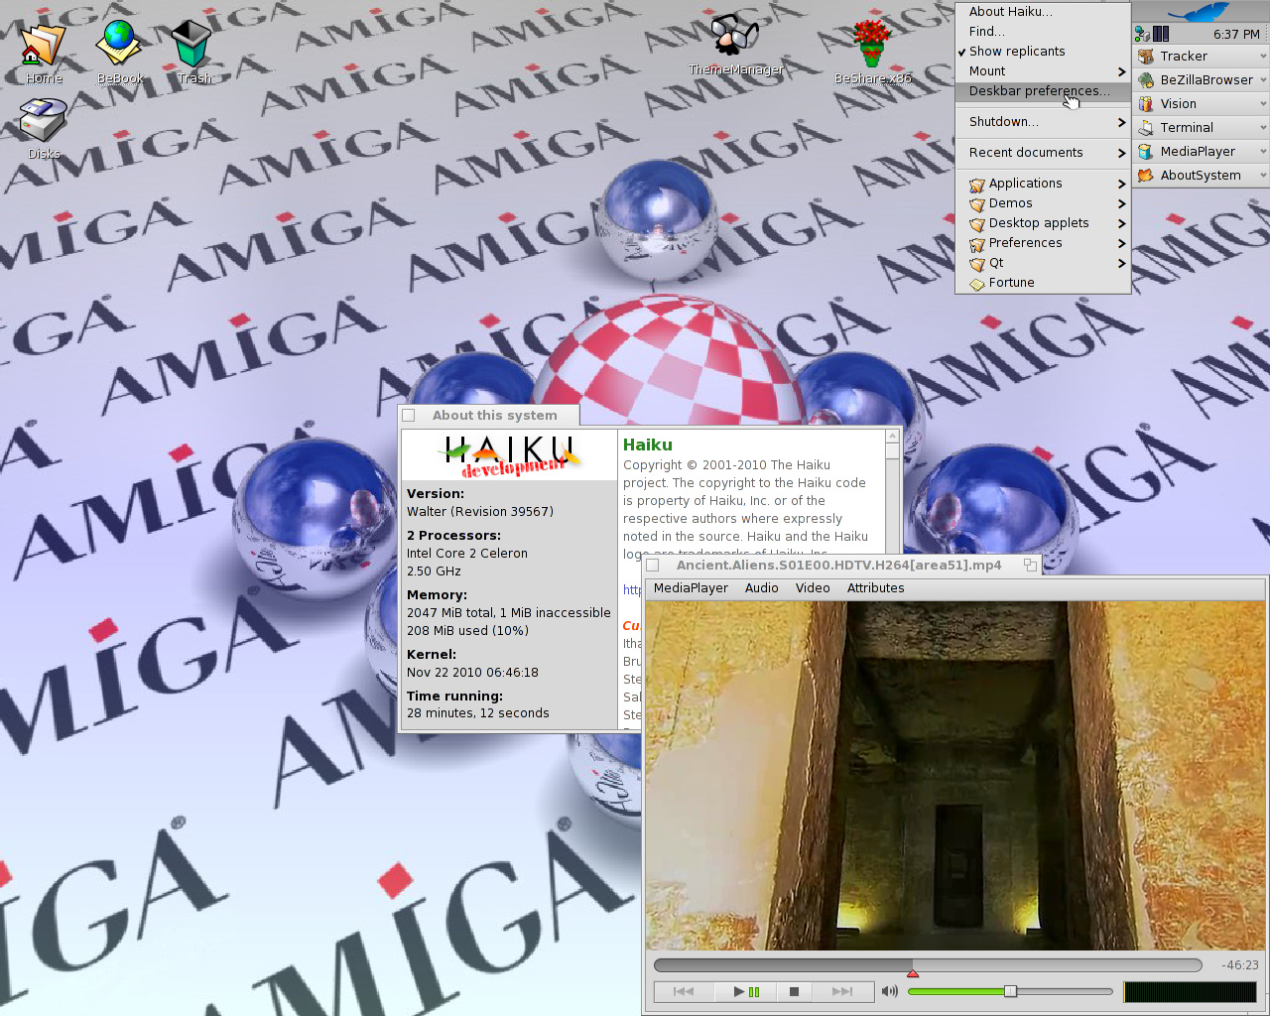Image resolution: width=1270 pixels, height=1016 pixels.
Task: Choose About Haiku from the menu
Action: point(1042,12)
